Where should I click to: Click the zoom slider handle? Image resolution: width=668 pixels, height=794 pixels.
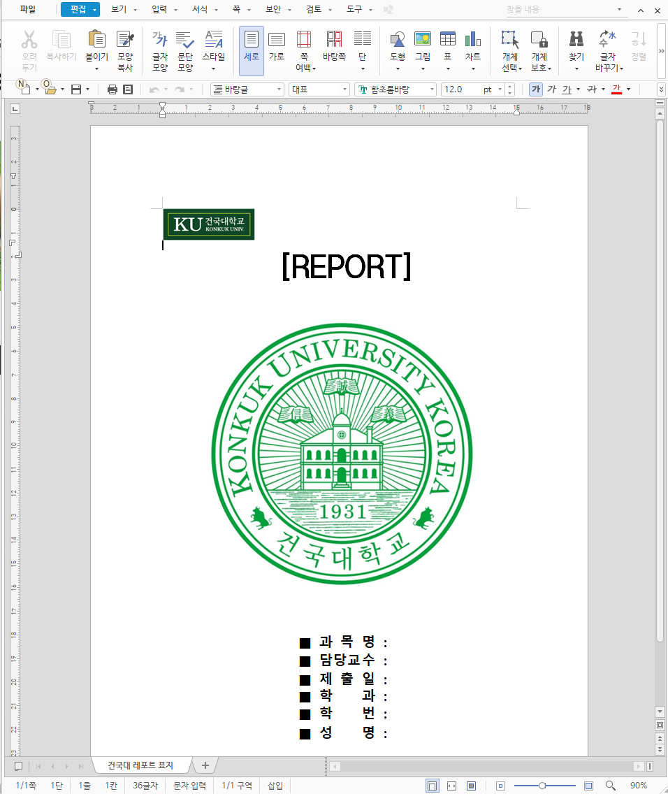tap(542, 786)
